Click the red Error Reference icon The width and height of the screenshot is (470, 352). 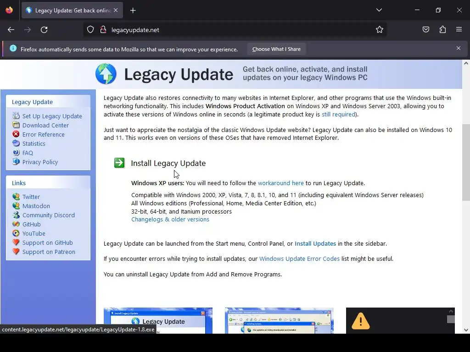(x=16, y=134)
